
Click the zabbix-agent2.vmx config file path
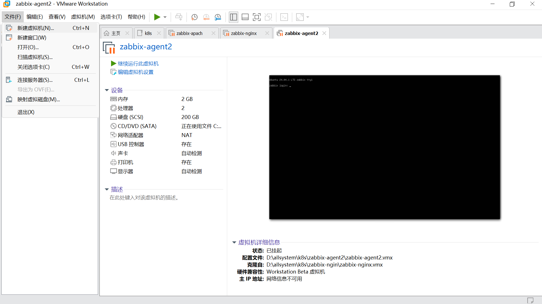pyautogui.click(x=329, y=257)
